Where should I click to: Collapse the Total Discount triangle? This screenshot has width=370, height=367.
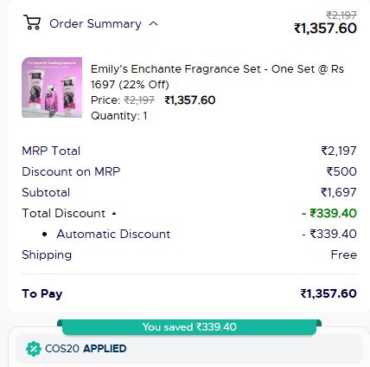coord(114,214)
